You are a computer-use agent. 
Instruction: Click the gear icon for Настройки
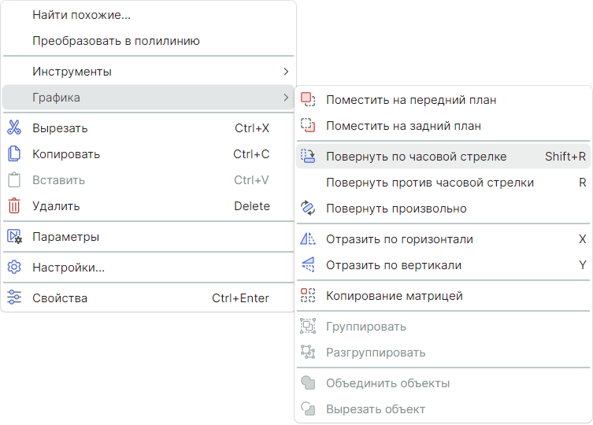point(14,268)
